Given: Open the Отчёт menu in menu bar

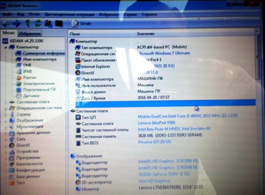Looking at the screenshot, I should pos(34,14).
